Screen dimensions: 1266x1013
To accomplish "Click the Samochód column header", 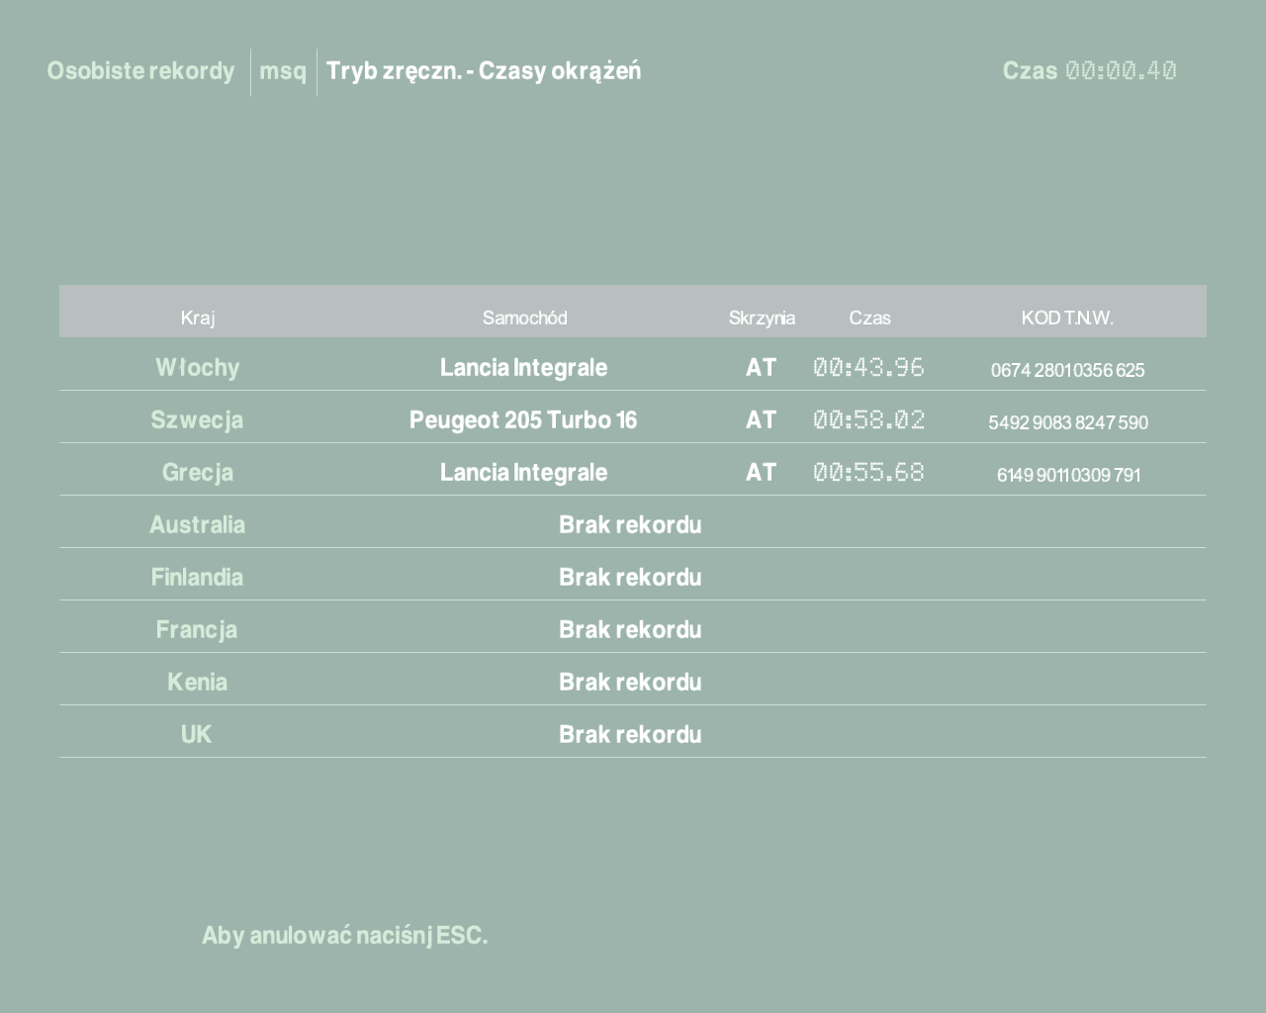I will [524, 318].
